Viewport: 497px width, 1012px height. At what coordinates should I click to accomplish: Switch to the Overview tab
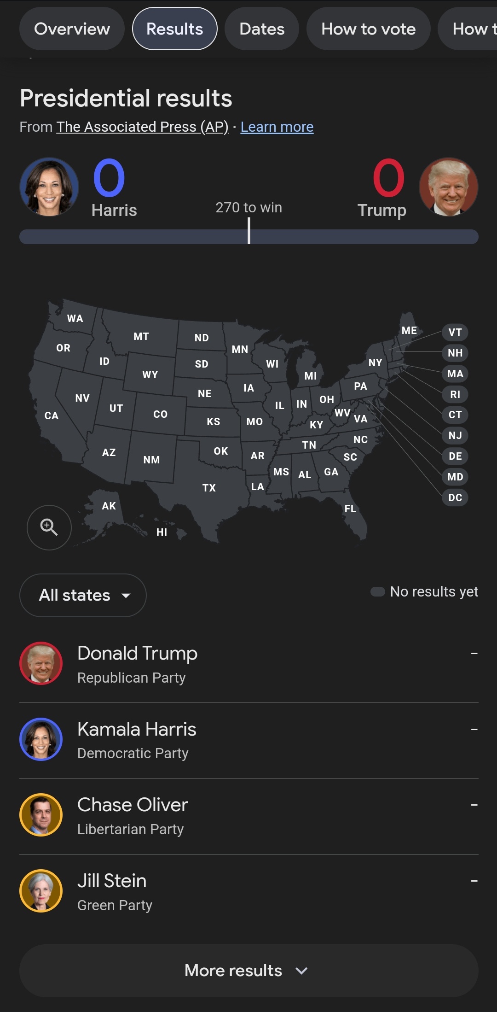[72, 29]
